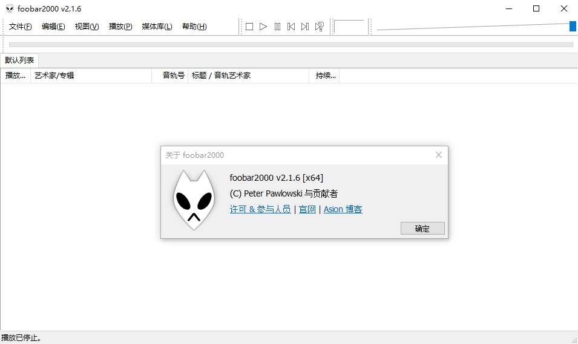Image resolution: width=578 pixels, height=344 pixels.
Task: Sort by 标题 / 音轨艺术家 column header
Action: [249, 76]
